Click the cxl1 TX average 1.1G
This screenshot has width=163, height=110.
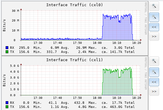55,107
